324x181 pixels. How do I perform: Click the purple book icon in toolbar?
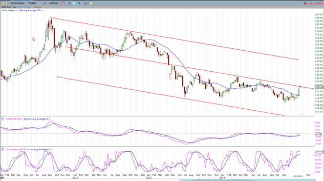(68, 3)
